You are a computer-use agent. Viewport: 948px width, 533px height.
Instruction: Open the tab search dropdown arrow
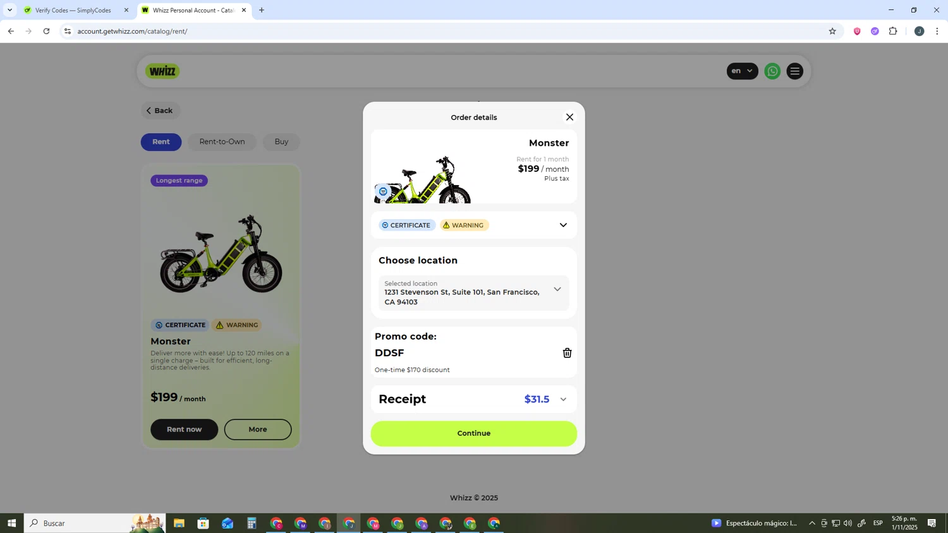point(9,10)
